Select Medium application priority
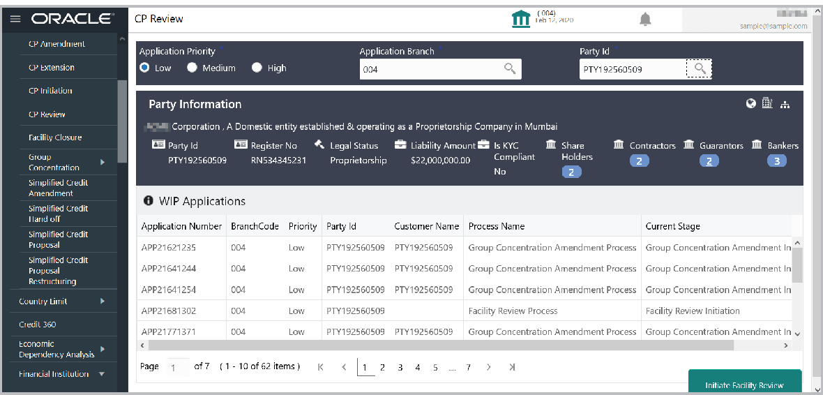Image resolution: width=823 pixels, height=395 pixels. click(x=192, y=68)
